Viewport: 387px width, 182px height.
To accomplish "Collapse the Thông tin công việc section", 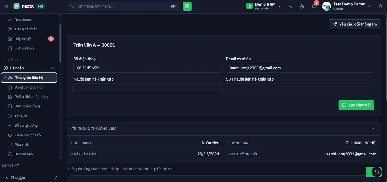I will pyautogui.click(x=373, y=129).
